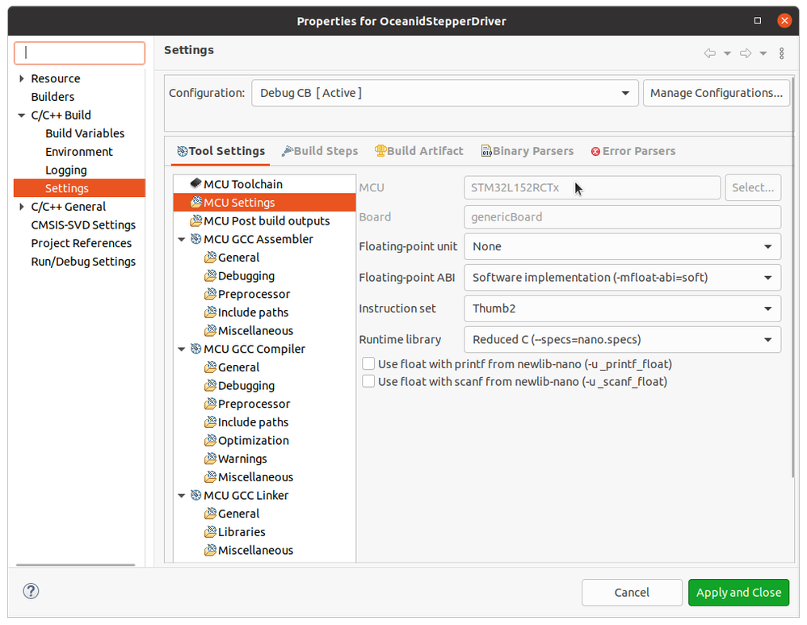
Task: Click the MCU Settings folder icon
Action: (x=195, y=202)
